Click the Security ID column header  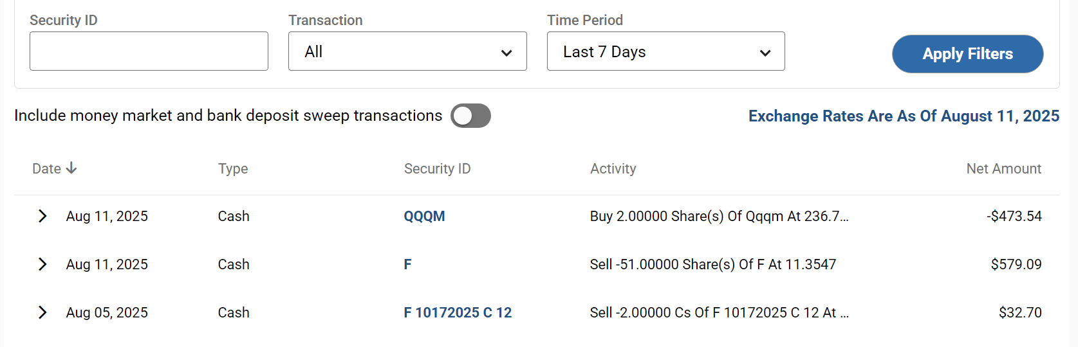point(438,168)
